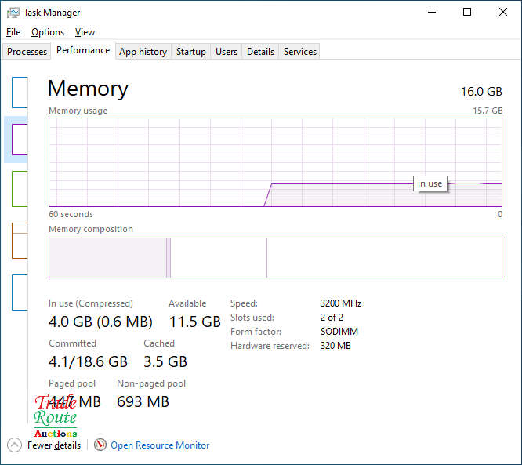Open the Services tab

tap(299, 52)
